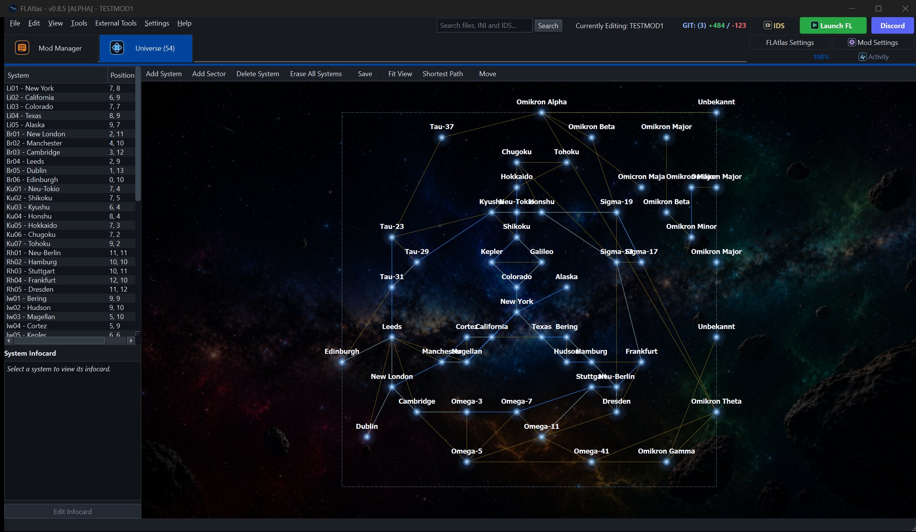Focus the Search files, INI and IDS field
Screen dimensions: 916x532
click(x=484, y=26)
